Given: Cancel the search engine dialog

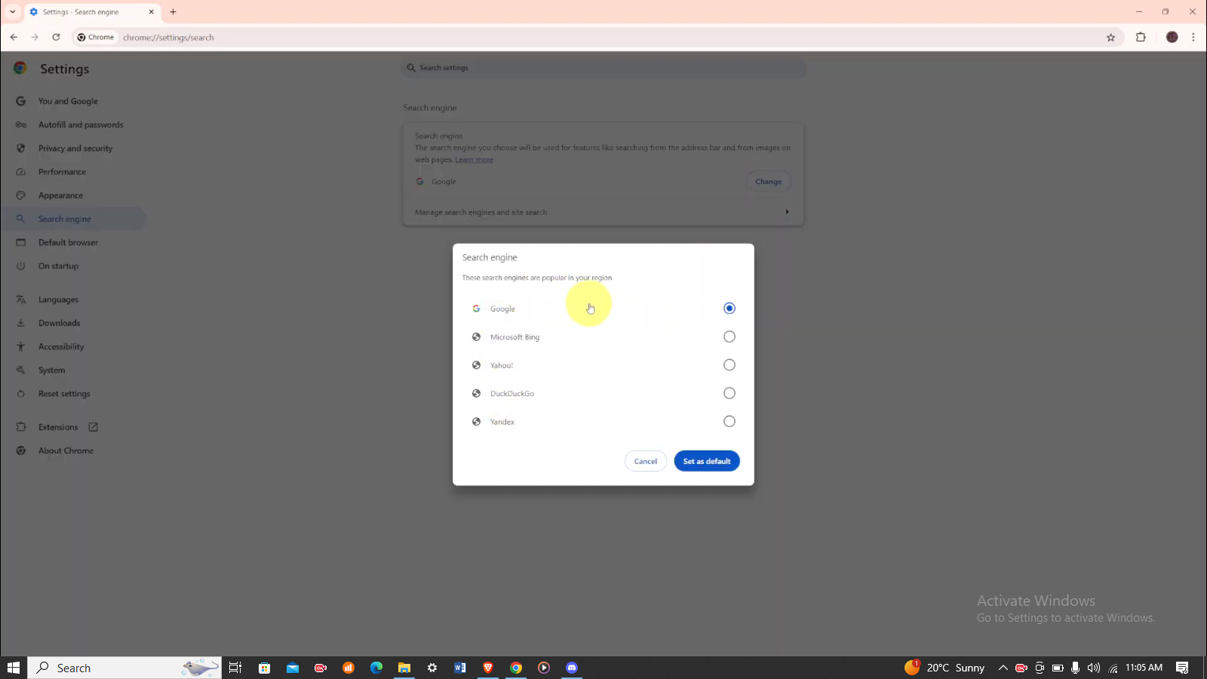Looking at the screenshot, I should pos(645,461).
